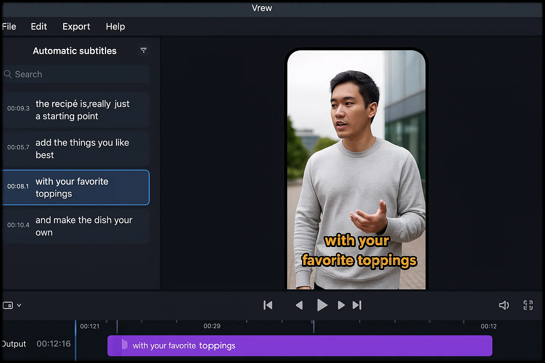Click the Output duration 00:12:16
This screenshot has width=545, height=363.
point(54,344)
